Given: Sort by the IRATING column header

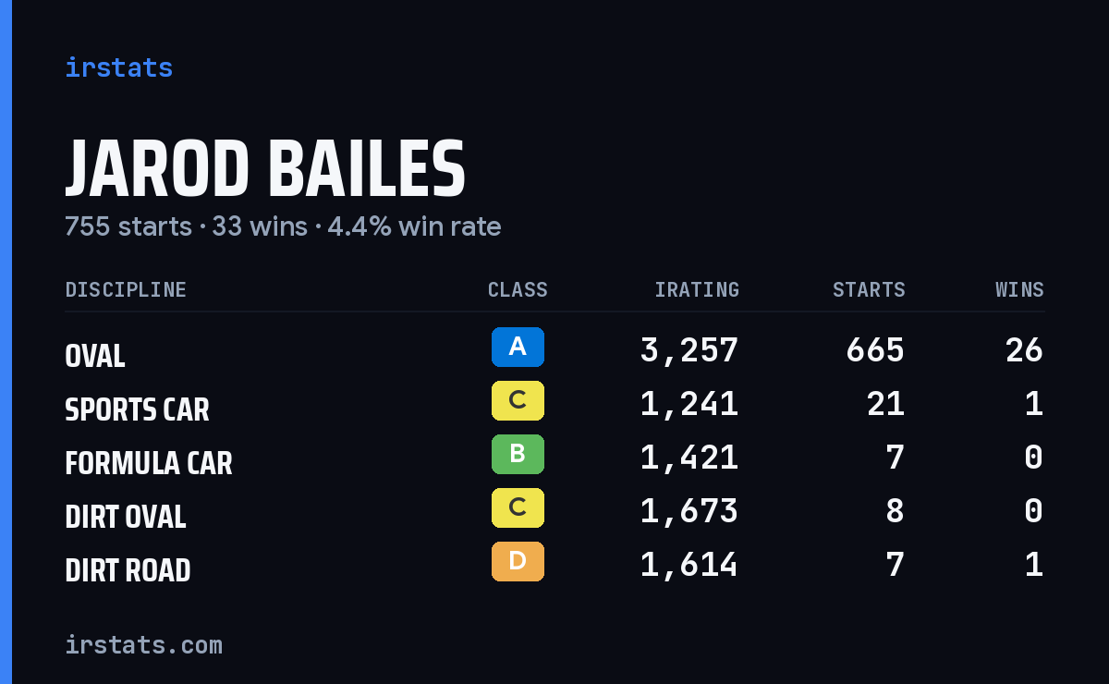Looking at the screenshot, I should pyautogui.click(x=697, y=290).
